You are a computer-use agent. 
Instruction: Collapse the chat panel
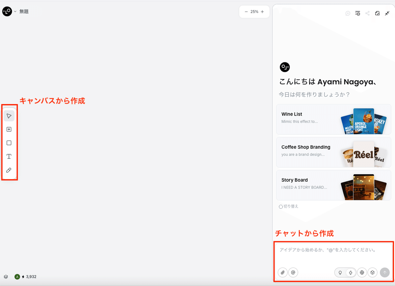[387, 13]
